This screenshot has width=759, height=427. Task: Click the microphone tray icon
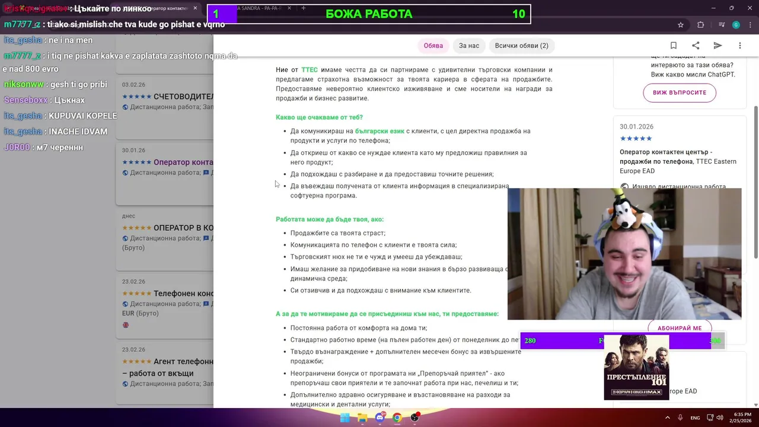680,418
